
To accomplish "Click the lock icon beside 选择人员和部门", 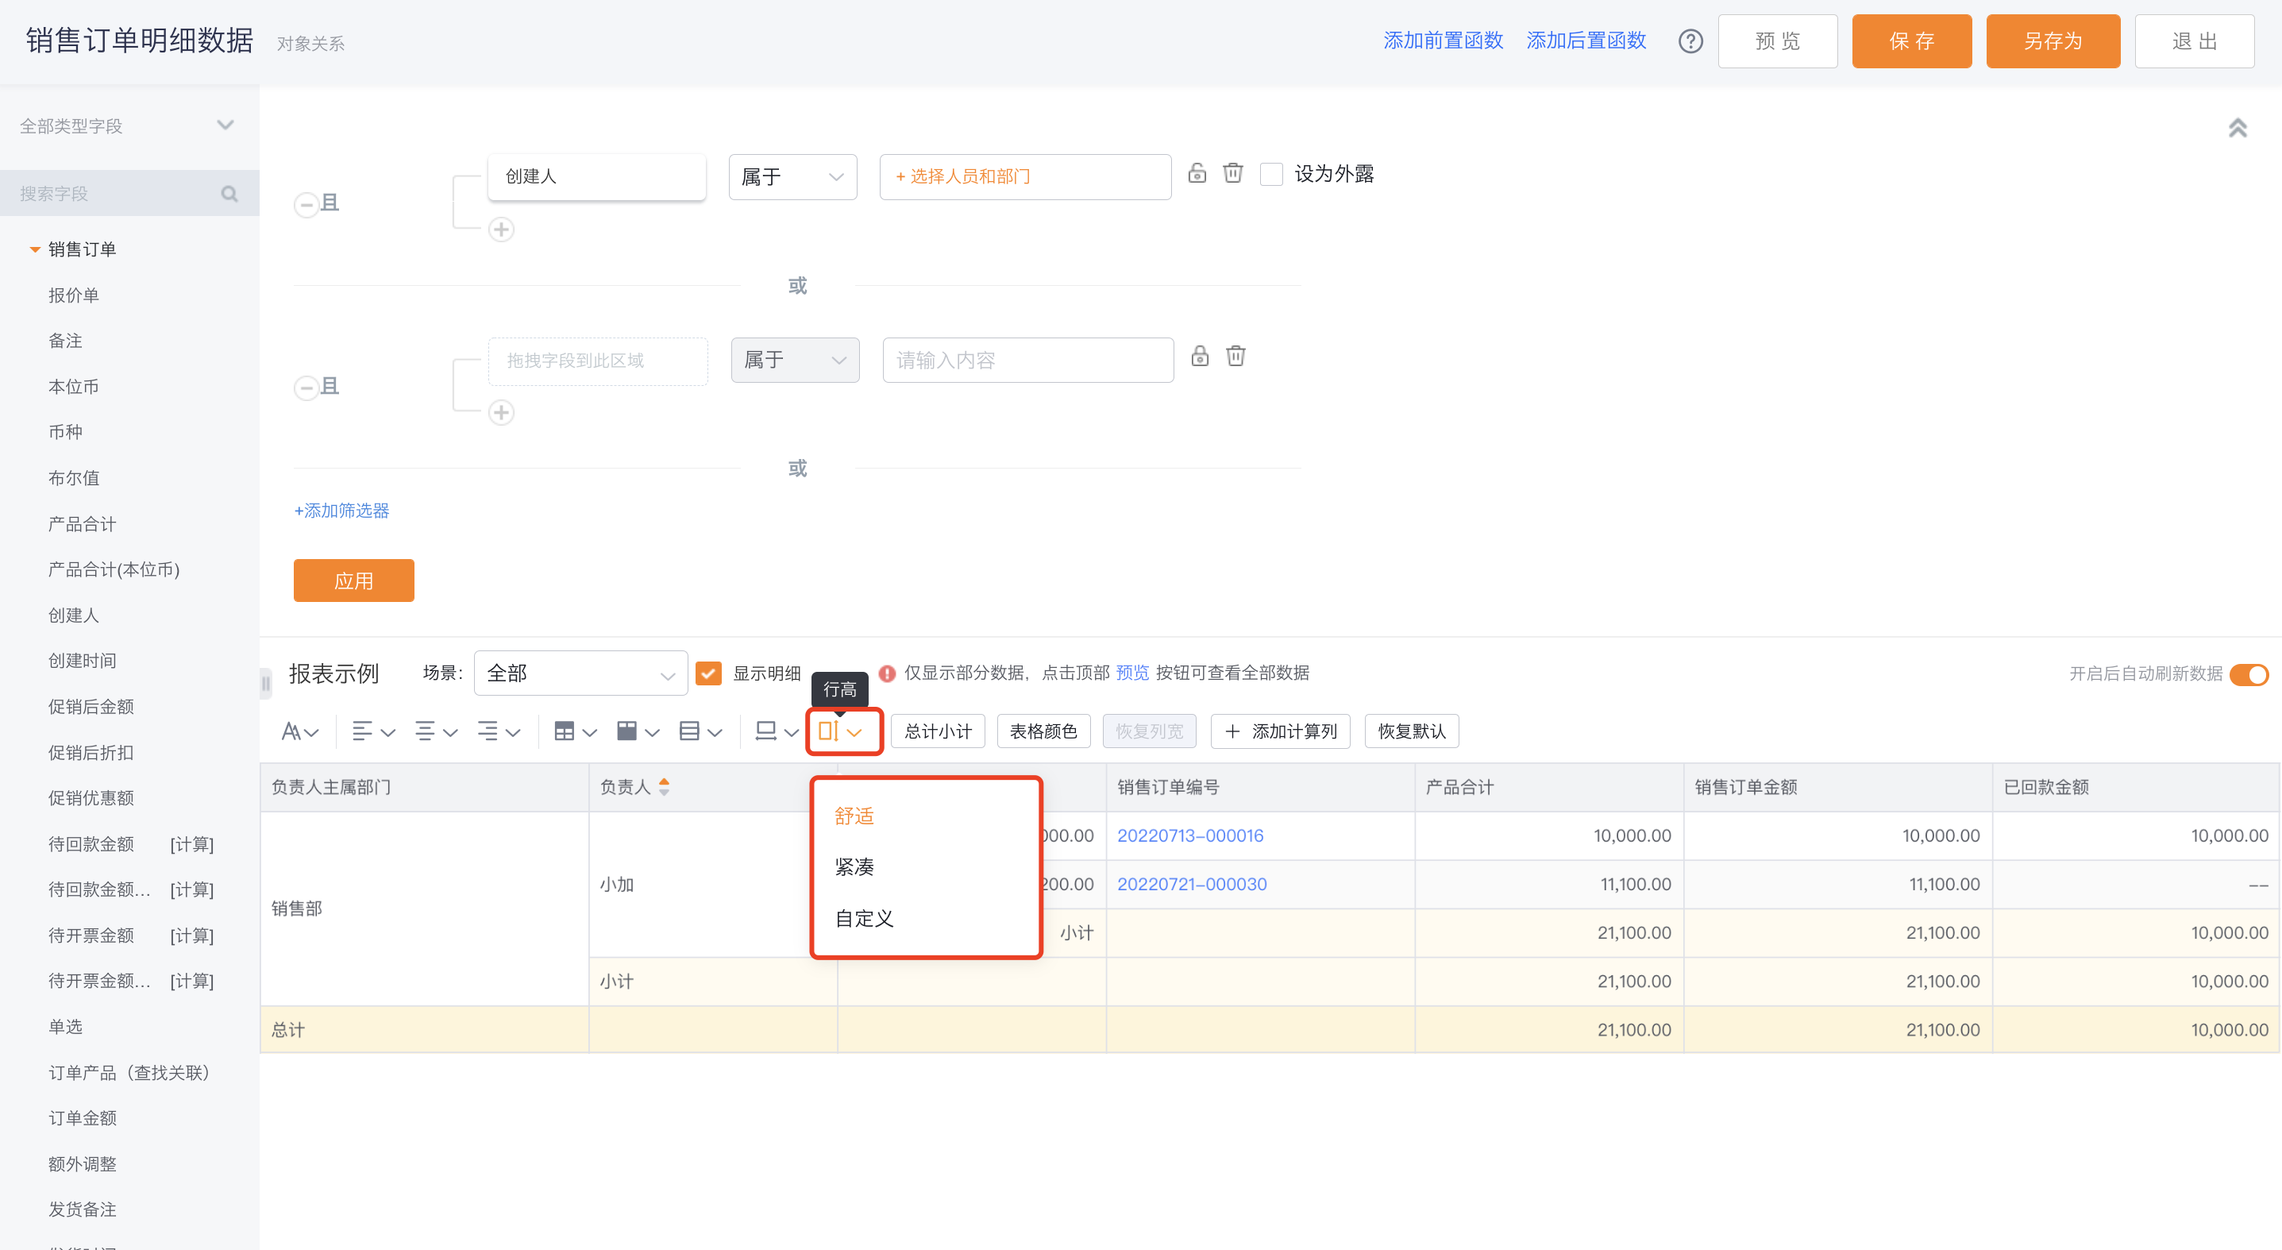I will tap(1197, 173).
